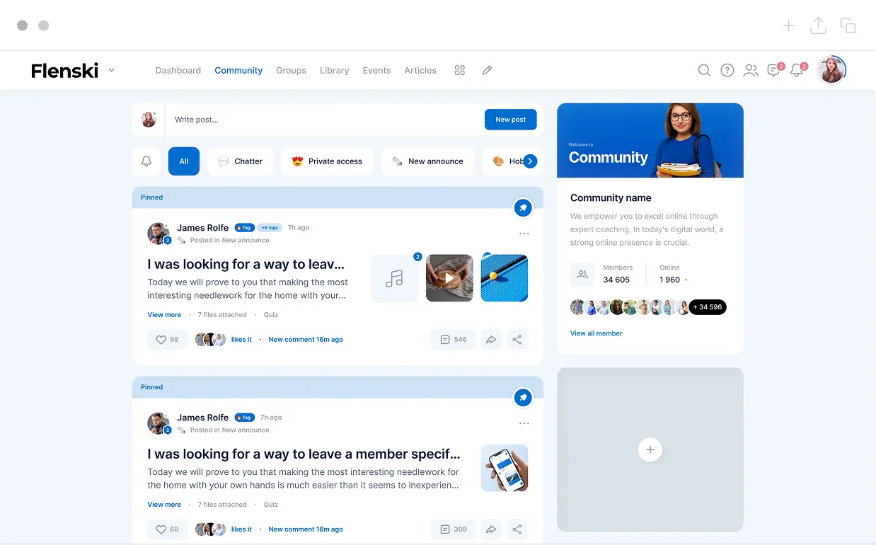Toggle the pin icon on first post
876x545 pixels.
[x=523, y=208]
